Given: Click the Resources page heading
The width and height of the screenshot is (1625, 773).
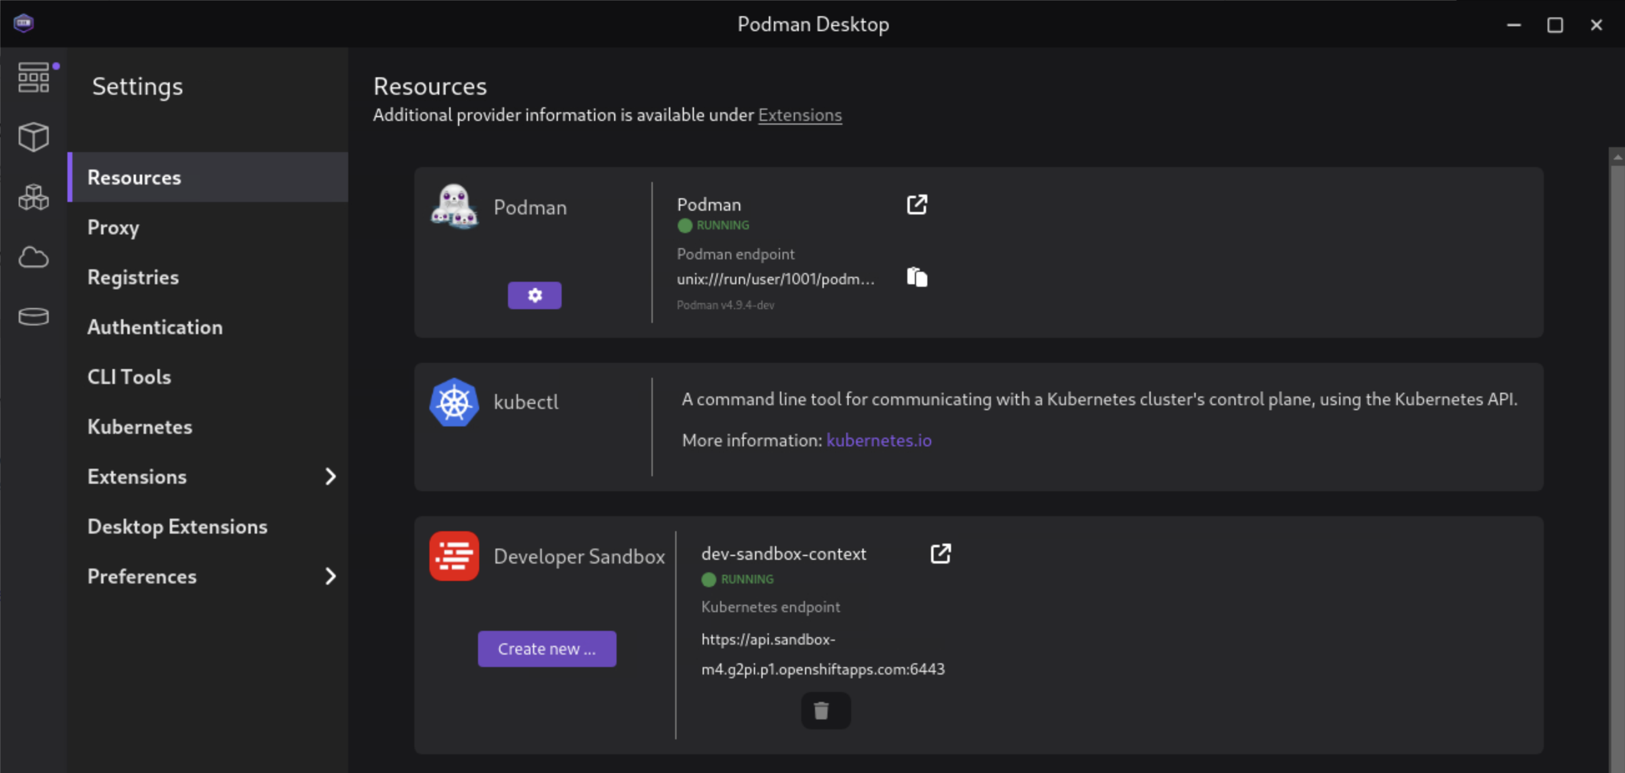Looking at the screenshot, I should point(429,86).
